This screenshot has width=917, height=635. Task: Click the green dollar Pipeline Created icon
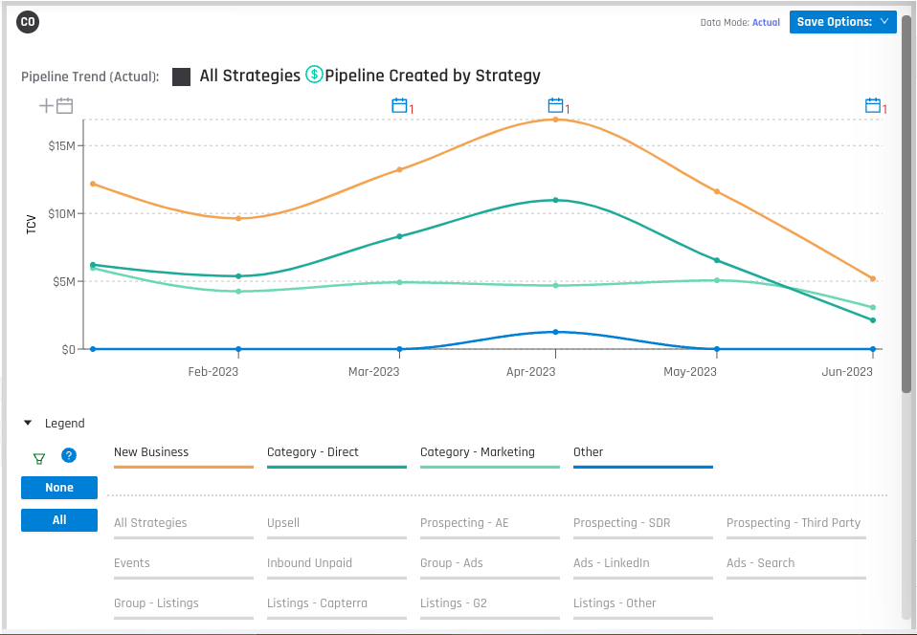(314, 75)
